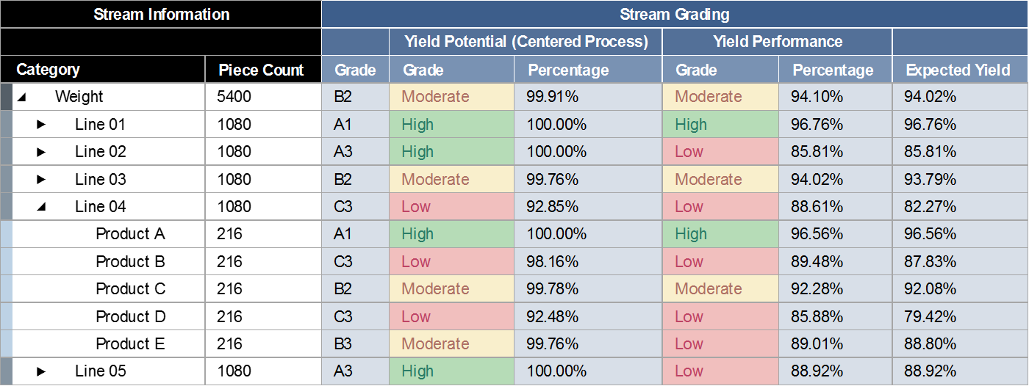Click the Stream Grading header

[x=674, y=14]
